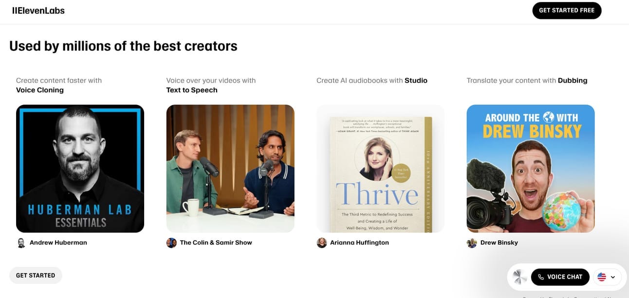Start a Voice Chat
The height and width of the screenshot is (298, 629).
tap(560, 277)
